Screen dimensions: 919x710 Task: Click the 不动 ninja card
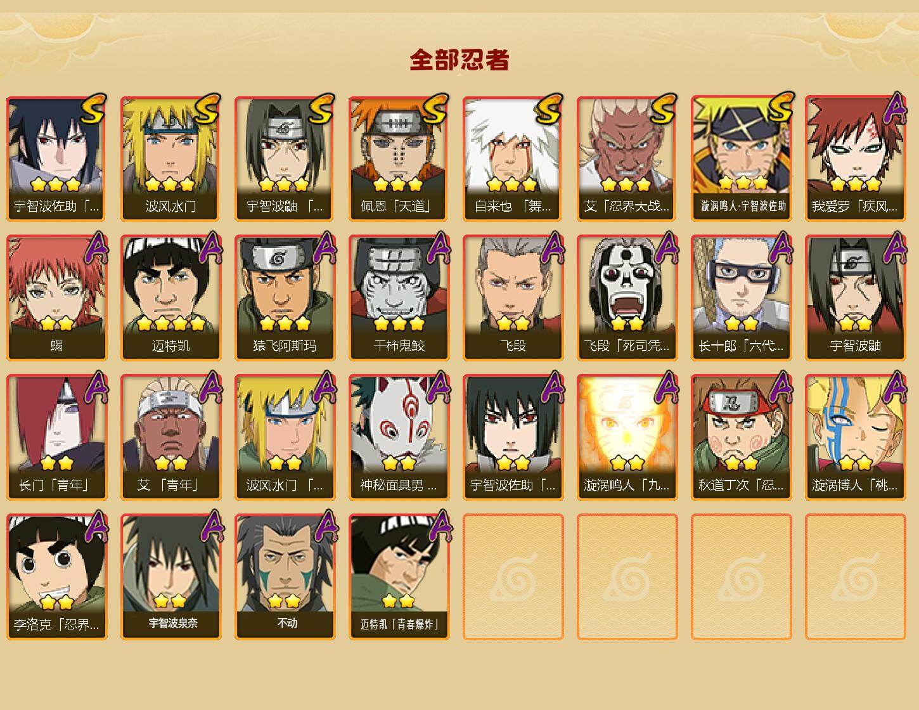tap(285, 577)
